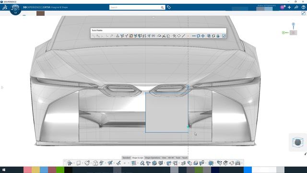The height and width of the screenshot is (173, 307).
Task: Switch to the Shape Sculpt tab
Action: tap(138, 158)
